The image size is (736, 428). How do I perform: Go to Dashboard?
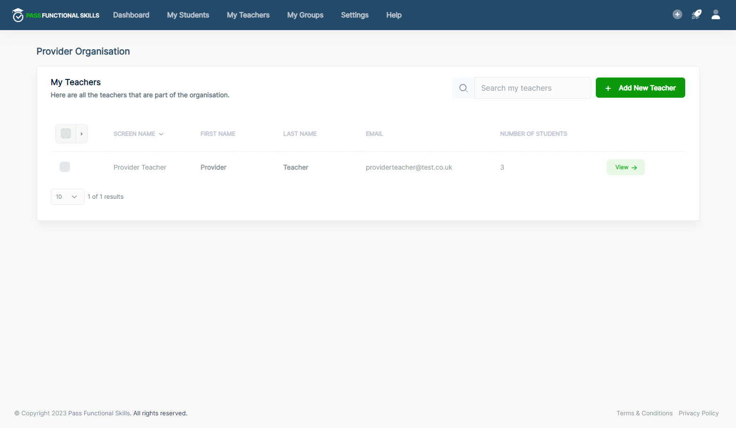tap(131, 15)
